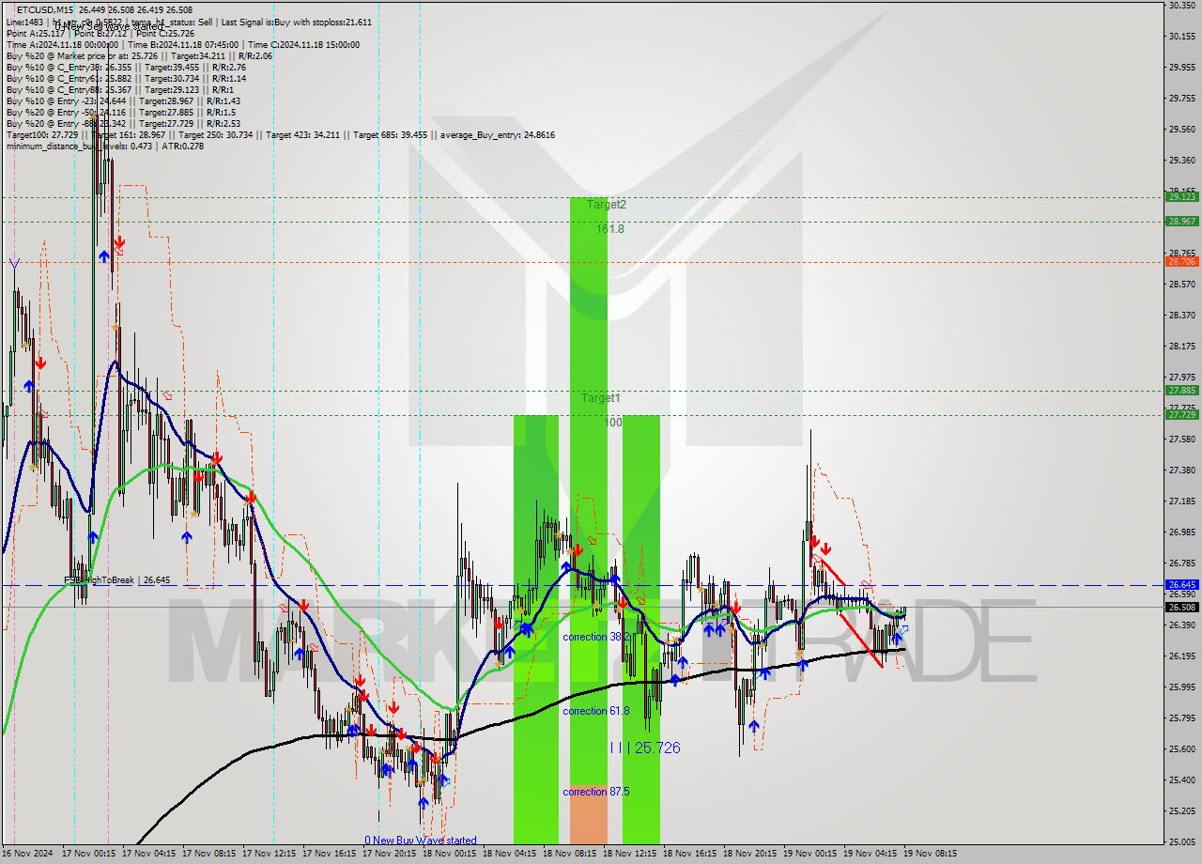Click the 27.380 price axis label
Screen dimensions: 1202x864
[1181, 471]
